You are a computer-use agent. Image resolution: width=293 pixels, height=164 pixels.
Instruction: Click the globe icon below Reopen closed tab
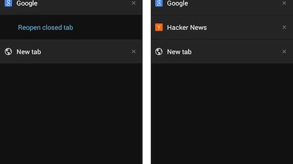pos(8,52)
